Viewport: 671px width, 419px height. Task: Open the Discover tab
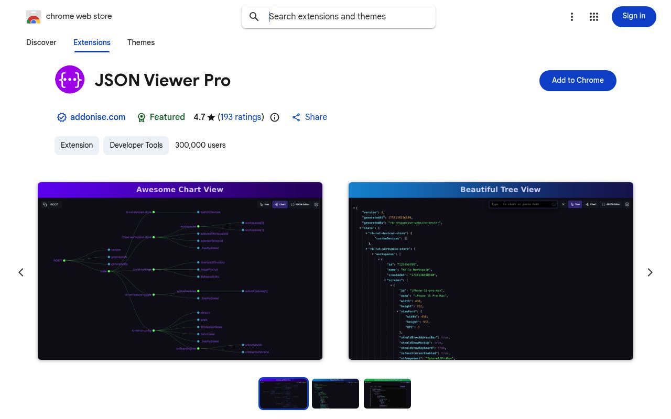click(41, 42)
